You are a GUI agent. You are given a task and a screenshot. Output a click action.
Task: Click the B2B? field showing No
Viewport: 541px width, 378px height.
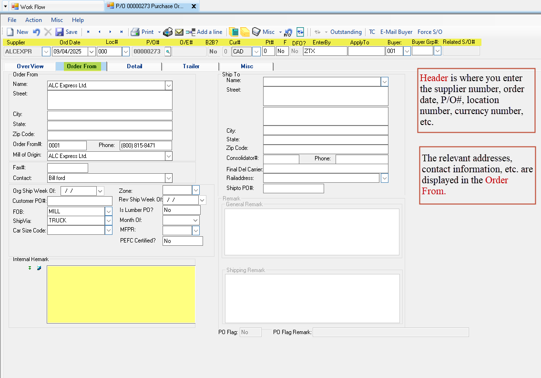[x=213, y=51]
